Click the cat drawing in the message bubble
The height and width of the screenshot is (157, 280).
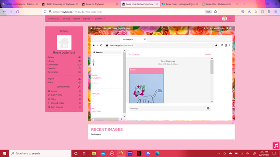pos(147,89)
